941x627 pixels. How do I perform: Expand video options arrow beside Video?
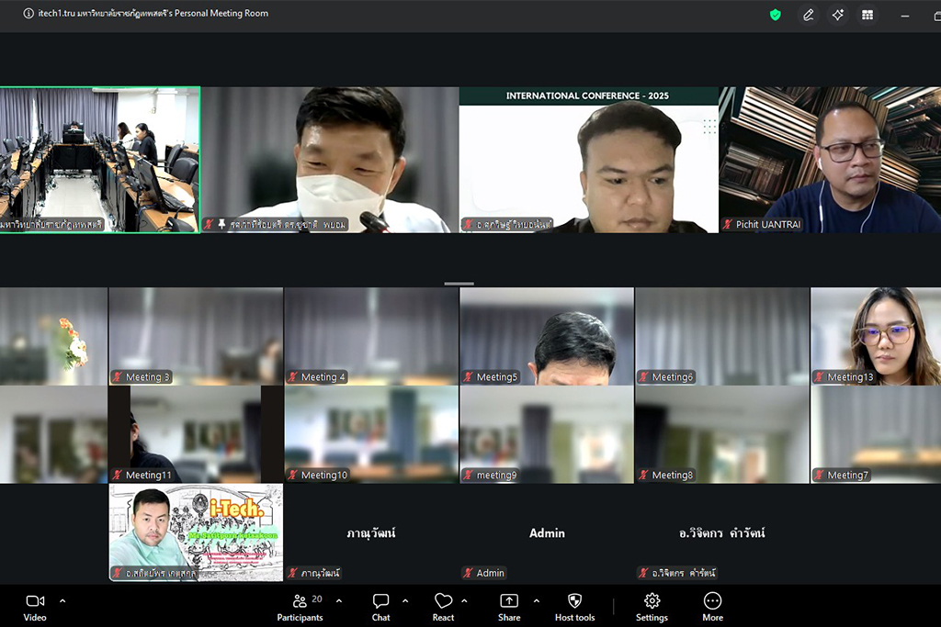click(62, 601)
